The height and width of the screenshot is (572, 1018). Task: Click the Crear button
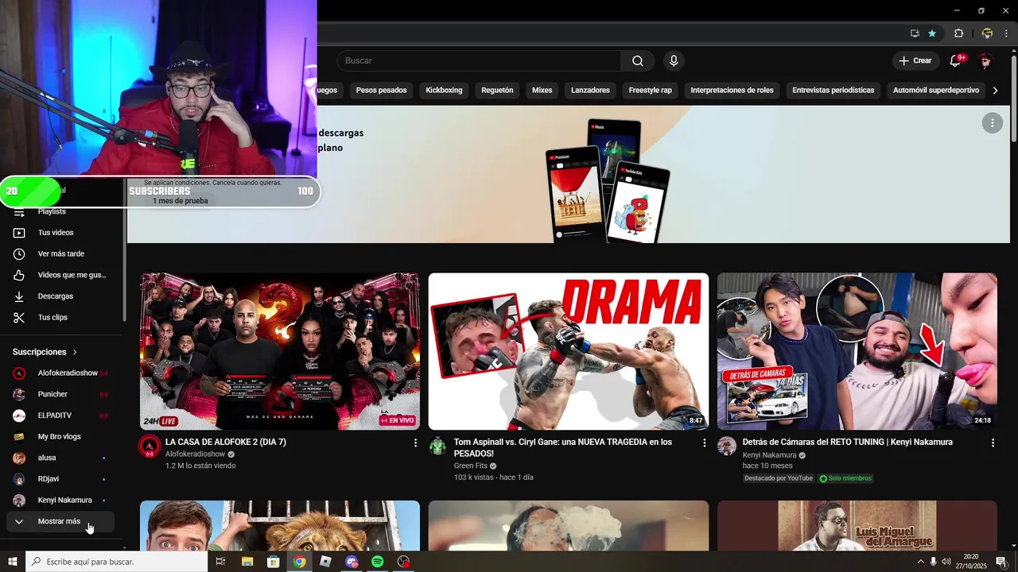pyautogui.click(x=915, y=60)
